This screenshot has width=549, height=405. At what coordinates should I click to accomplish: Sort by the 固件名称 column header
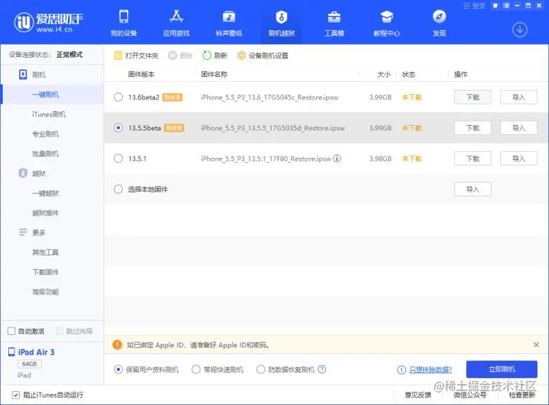(x=214, y=74)
